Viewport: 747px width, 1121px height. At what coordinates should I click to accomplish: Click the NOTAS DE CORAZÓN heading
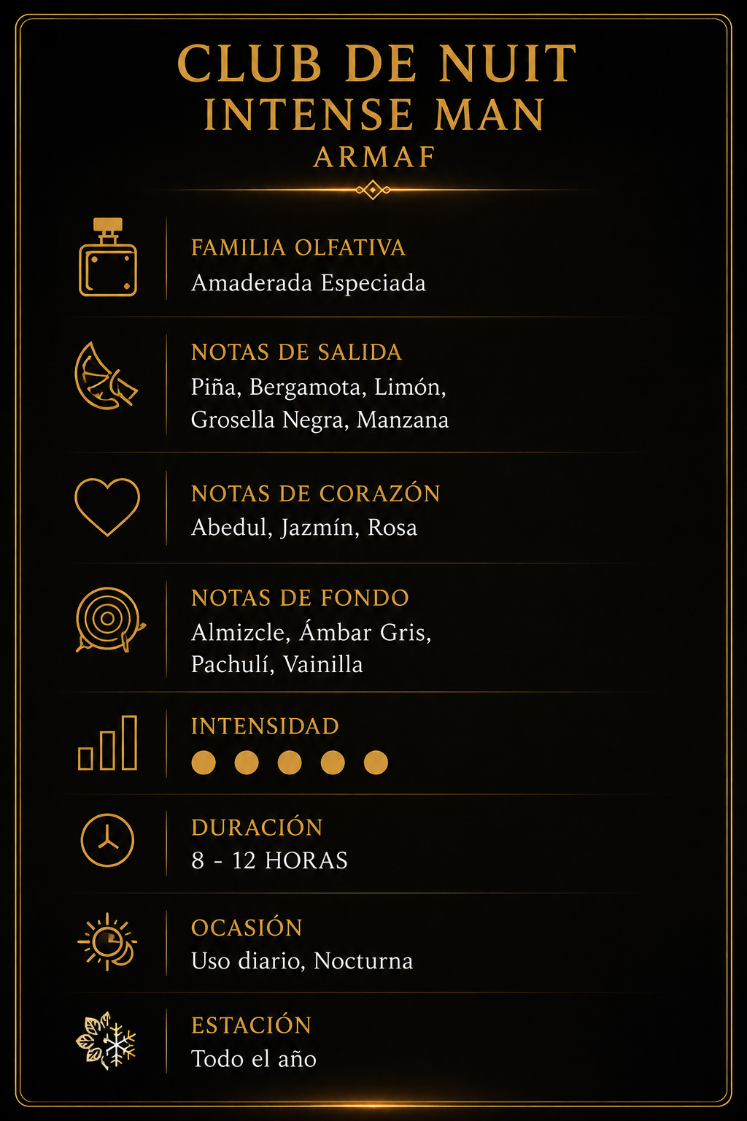coord(315,493)
